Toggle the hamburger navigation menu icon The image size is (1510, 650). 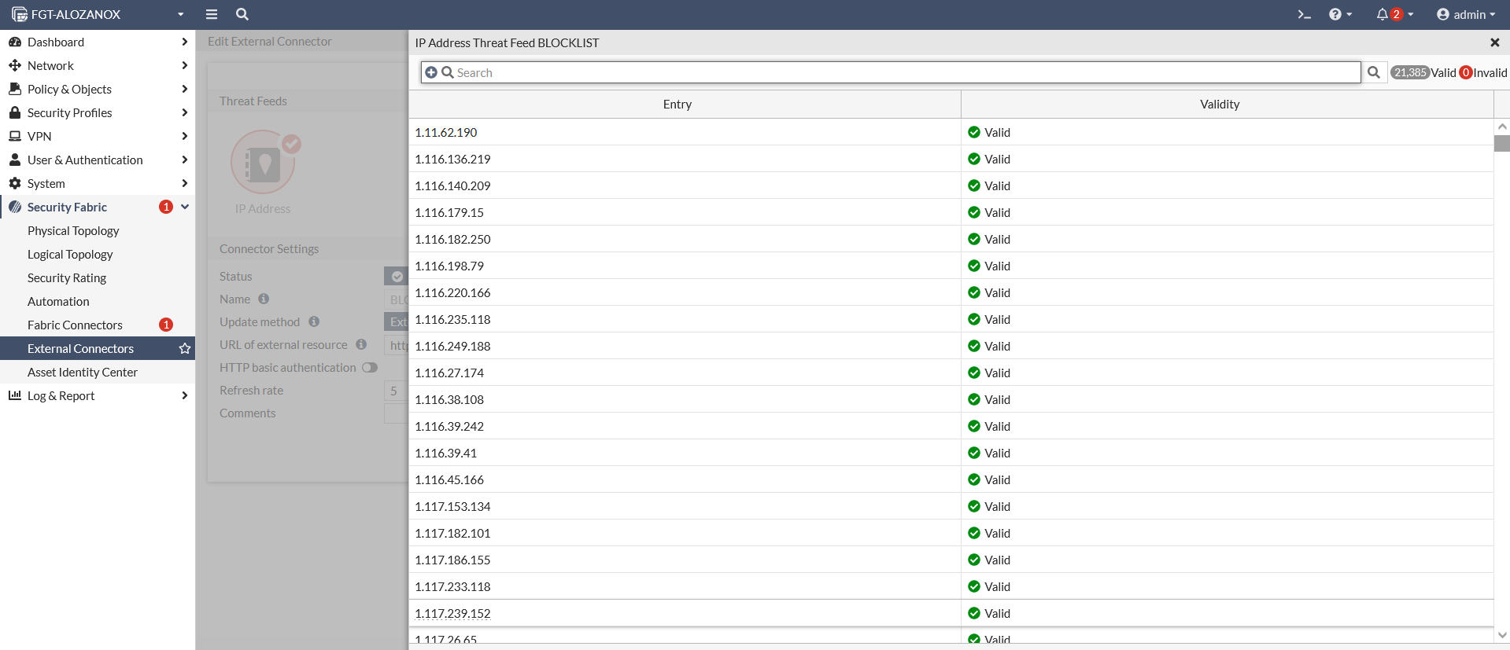[211, 14]
